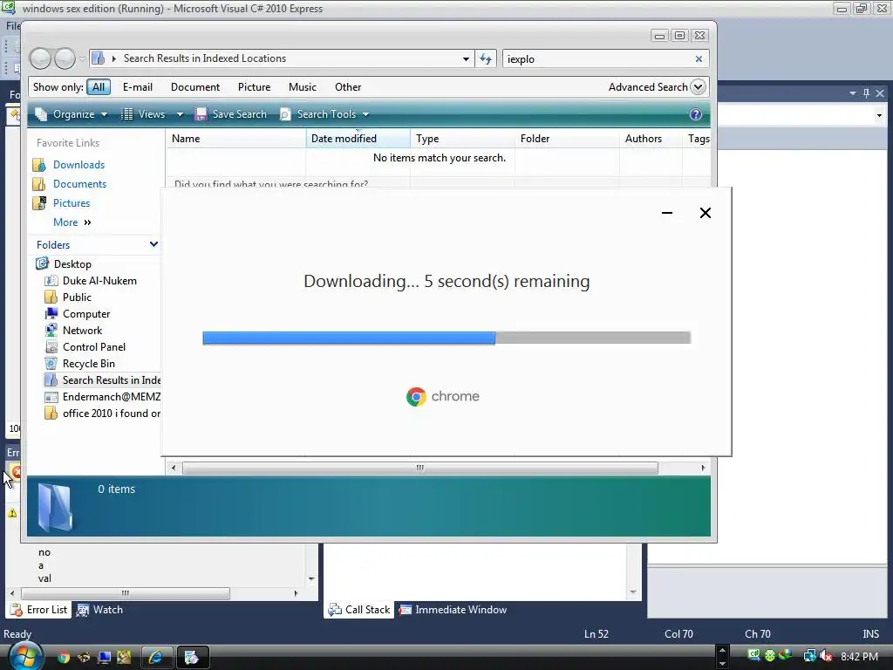Click the Windows Start orb
Image resolution: width=893 pixels, height=670 pixels.
(x=25, y=656)
